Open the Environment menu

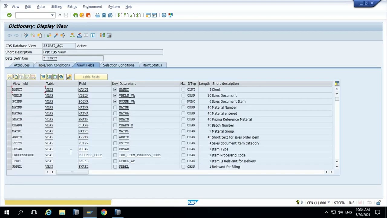(x=92, y=7)
